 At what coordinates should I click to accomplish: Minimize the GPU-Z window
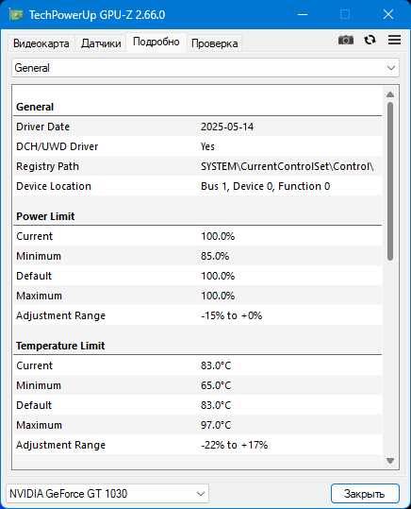303,14
